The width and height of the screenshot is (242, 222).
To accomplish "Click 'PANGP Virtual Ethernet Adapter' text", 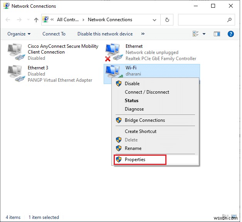I will coord(60,80).
